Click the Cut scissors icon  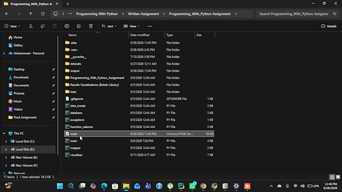[31, 26]
